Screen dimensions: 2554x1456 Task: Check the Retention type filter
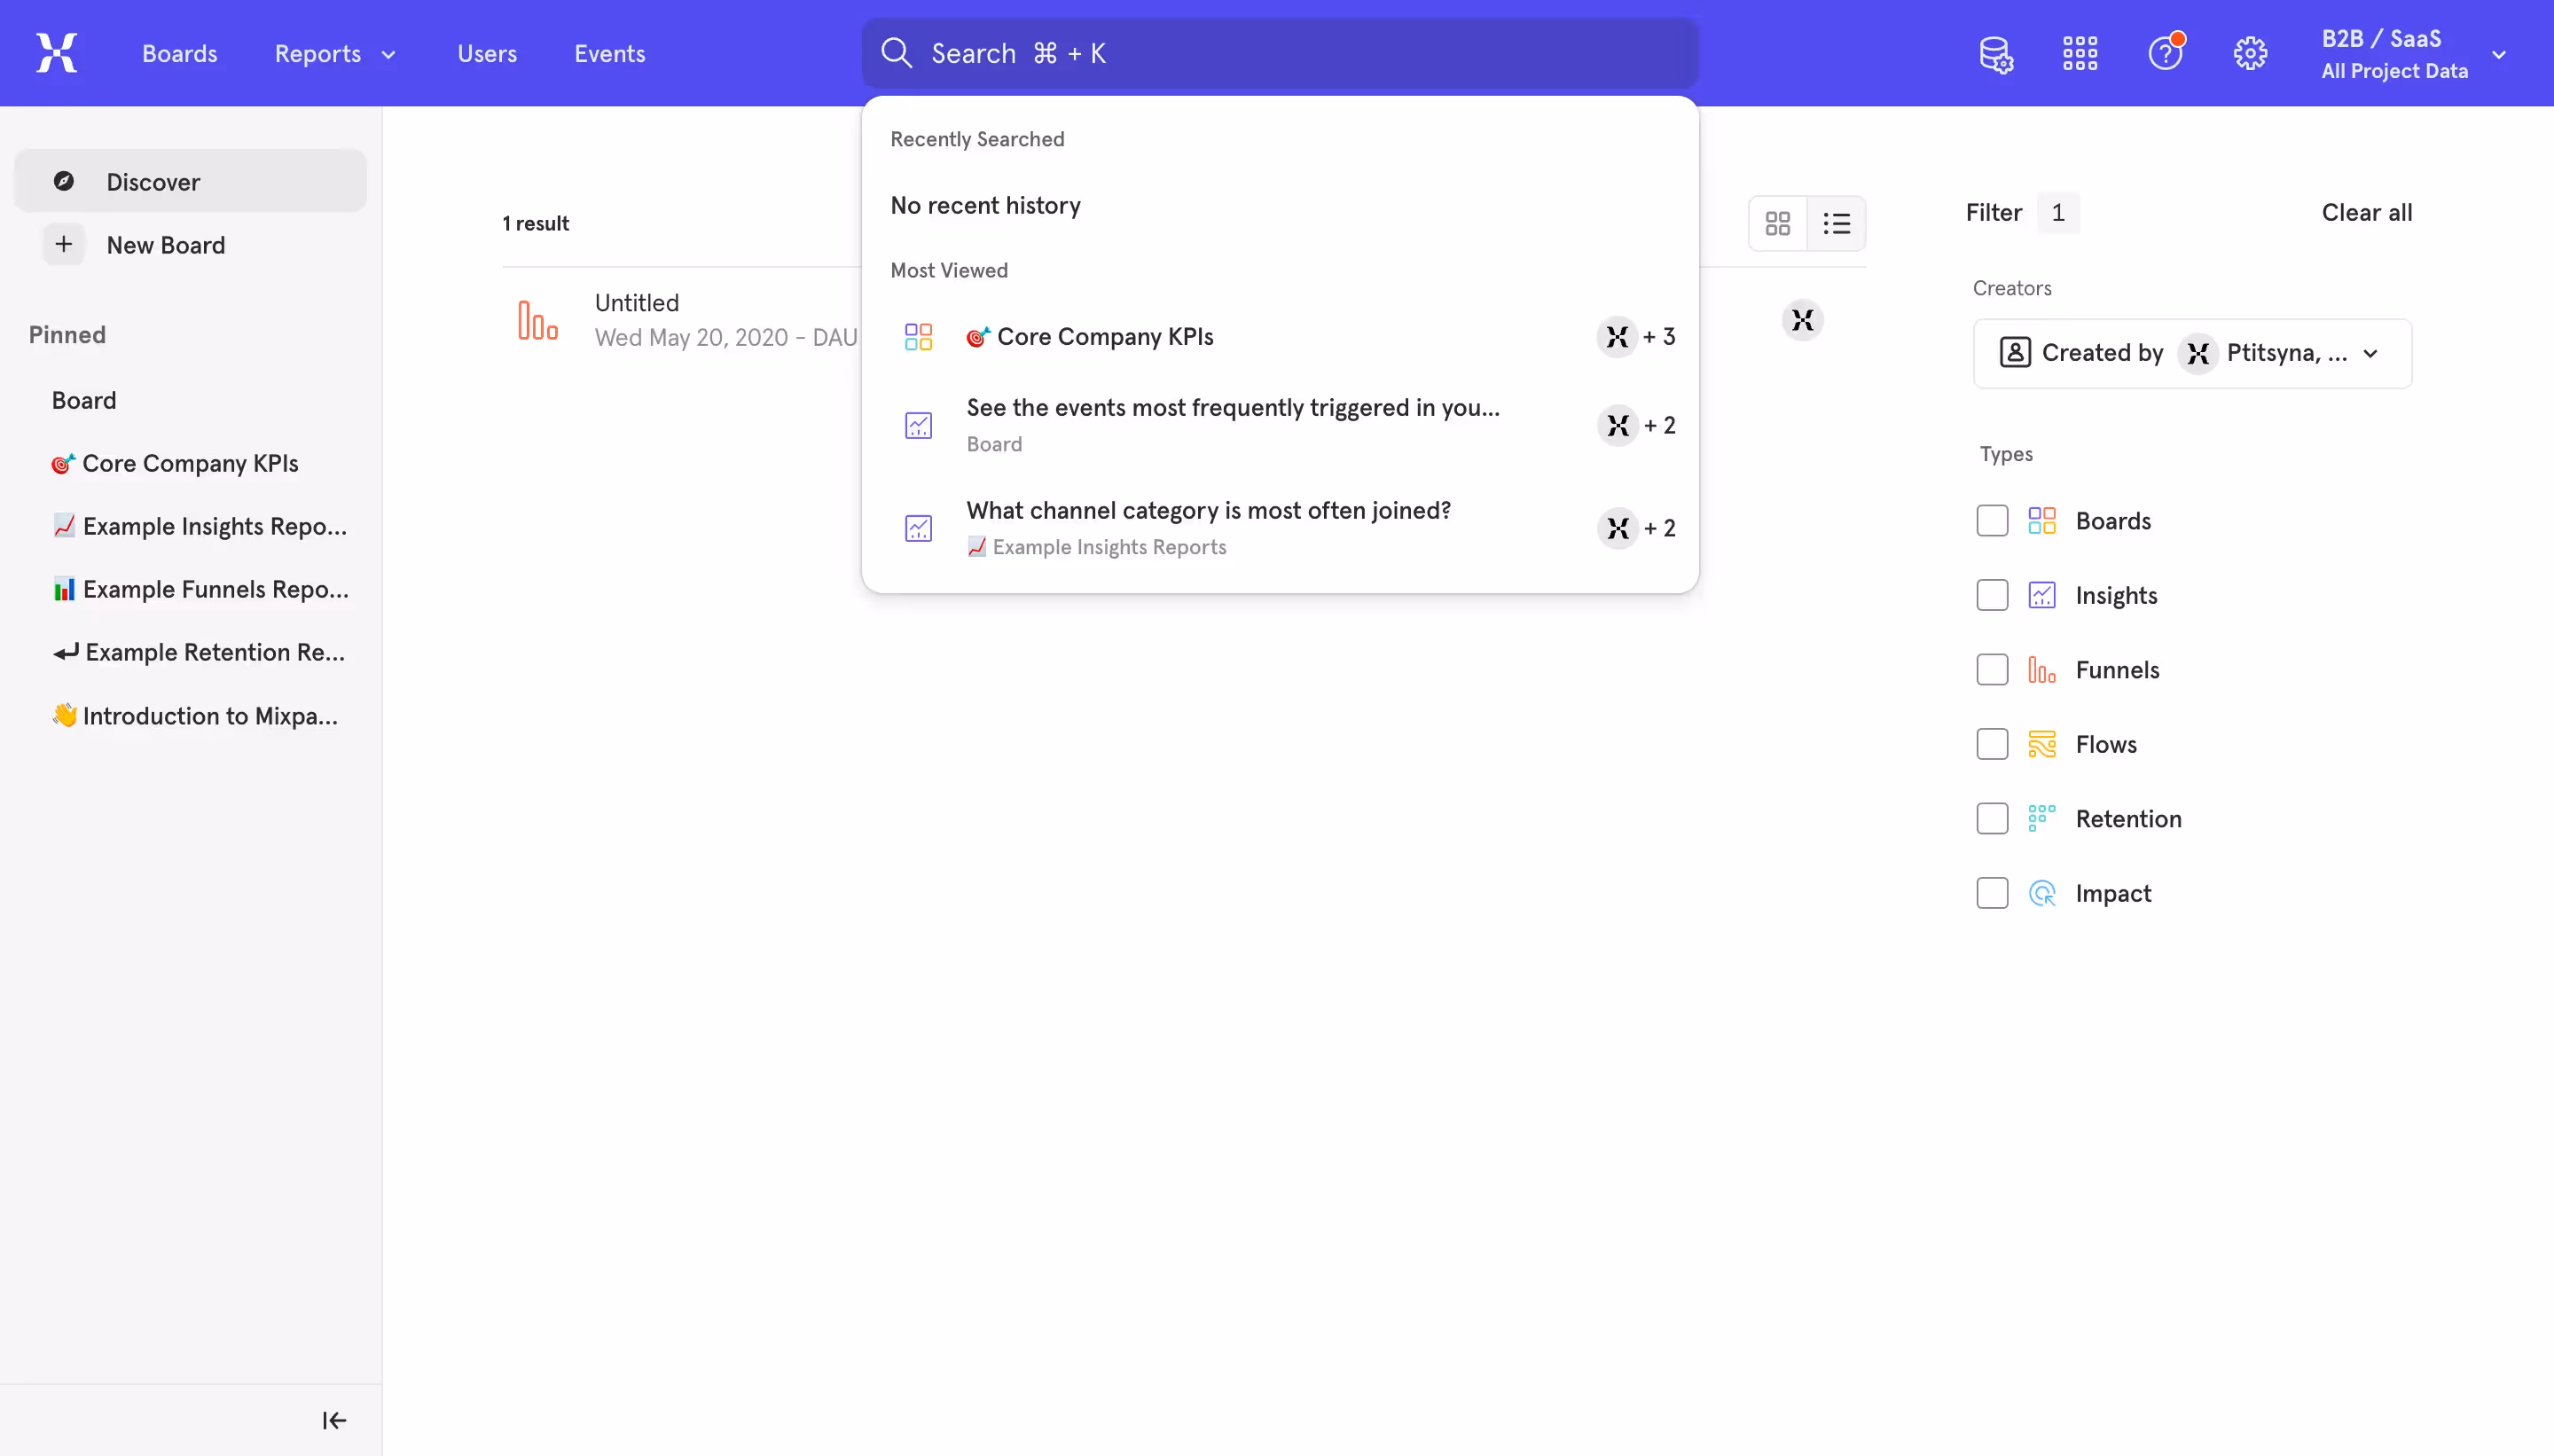pyautogui.click(x=1991, y=818)
